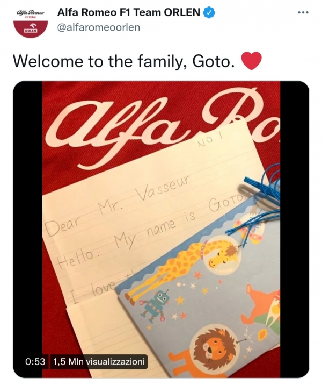Play the embedded tweet video
Screen dimensions: 322x385
pos(161,229)
